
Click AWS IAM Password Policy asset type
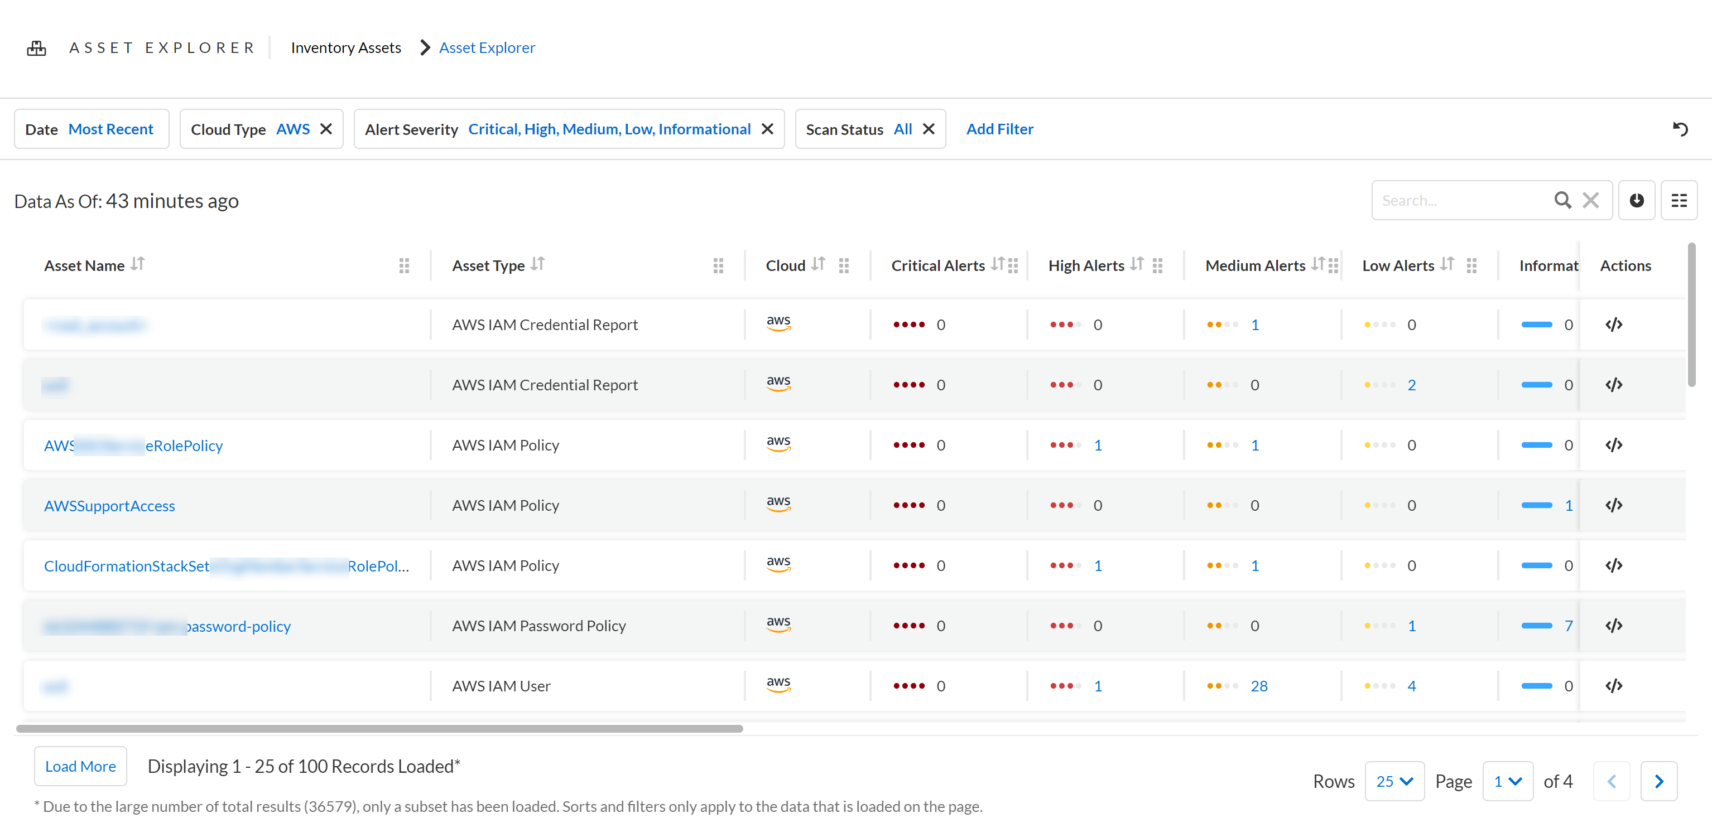click(539, 626)
